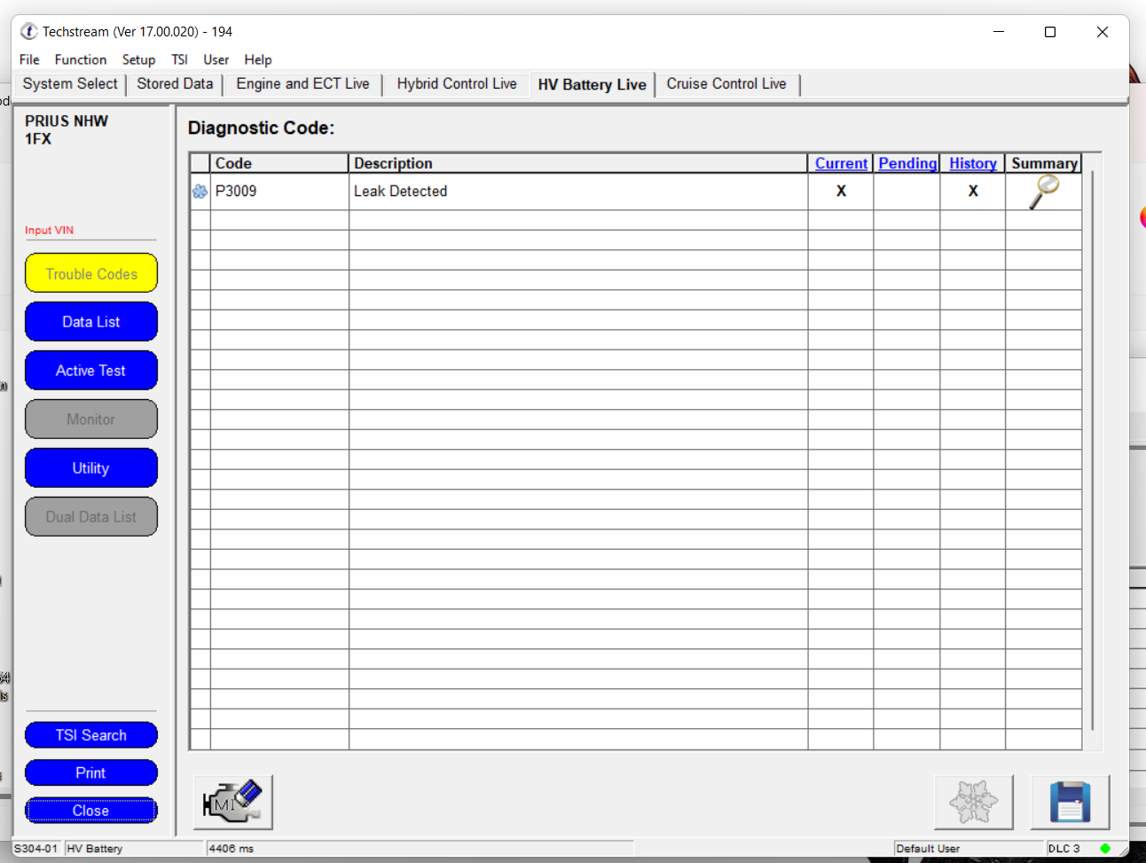Select the P3009 code cell

click(279, 192)
